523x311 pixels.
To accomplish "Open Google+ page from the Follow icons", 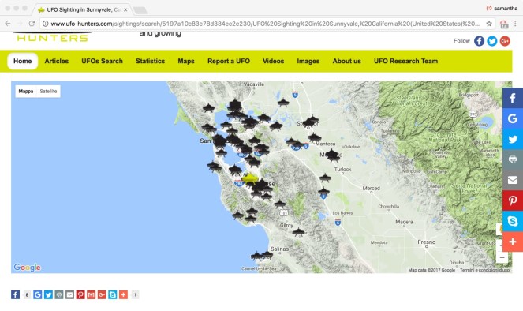I will tap(505, 41).
